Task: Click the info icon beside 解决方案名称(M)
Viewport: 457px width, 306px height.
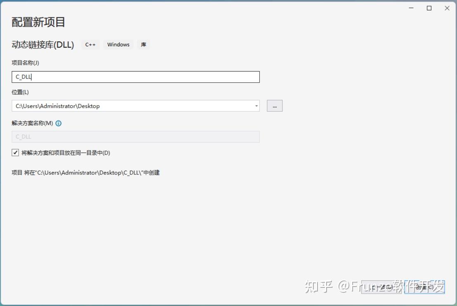Action: tap(58, 123)
